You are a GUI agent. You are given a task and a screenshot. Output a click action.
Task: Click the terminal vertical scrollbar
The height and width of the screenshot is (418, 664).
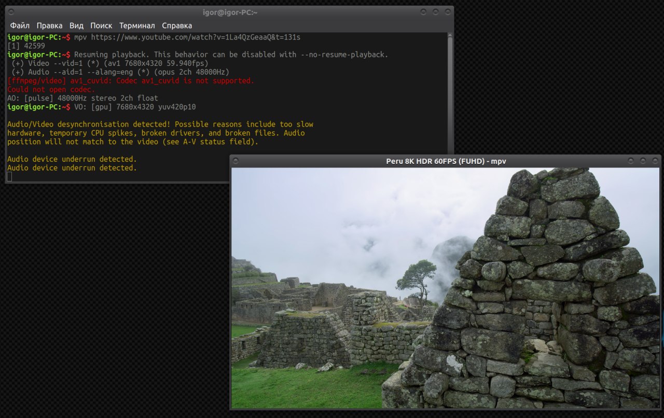450,93
